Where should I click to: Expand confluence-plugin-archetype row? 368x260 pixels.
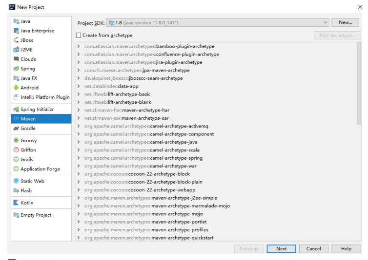coord(79,55)
